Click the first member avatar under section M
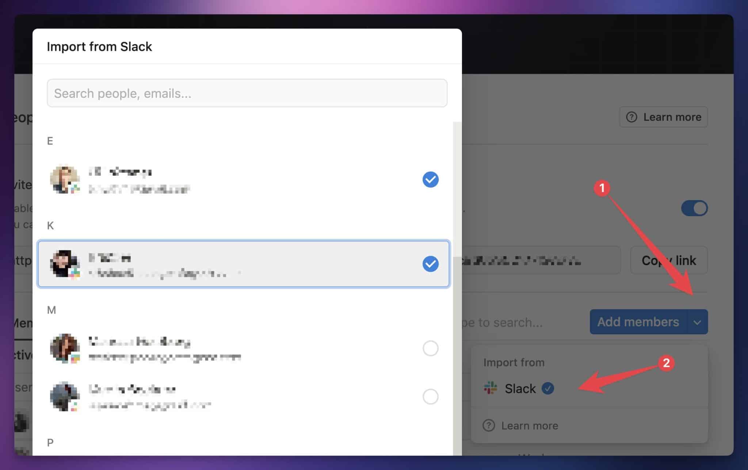The image size is (748, 470). click(x=65, y=349)
